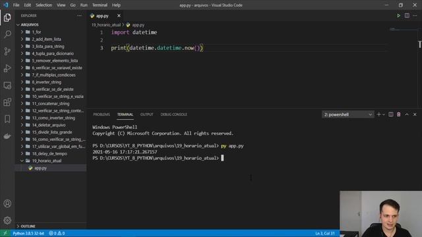Switch to the DEBUG CONSOLE tab
422x237 pixels.
[173, 115]
